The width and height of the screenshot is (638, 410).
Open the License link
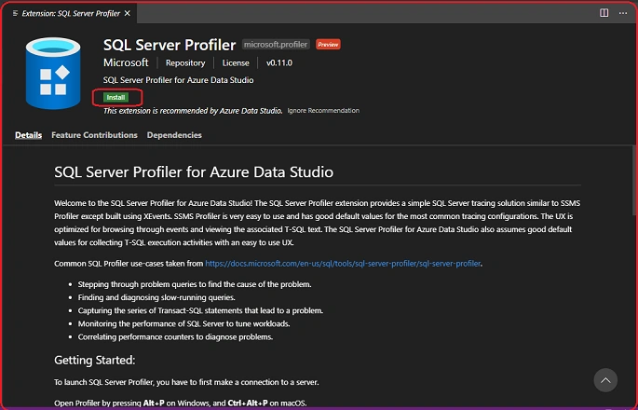pyautogui.click(x=236, y=62)
